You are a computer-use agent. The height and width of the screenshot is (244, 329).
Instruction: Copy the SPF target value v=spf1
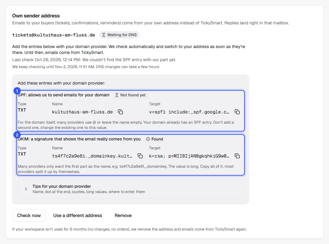(237, 112)
